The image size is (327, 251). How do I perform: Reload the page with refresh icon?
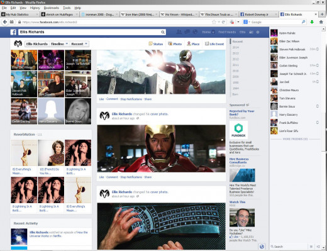click(x=223, y=22)
